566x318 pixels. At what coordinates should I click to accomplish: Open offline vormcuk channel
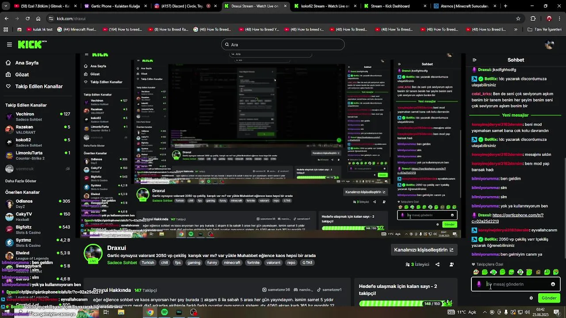(38, 169)
